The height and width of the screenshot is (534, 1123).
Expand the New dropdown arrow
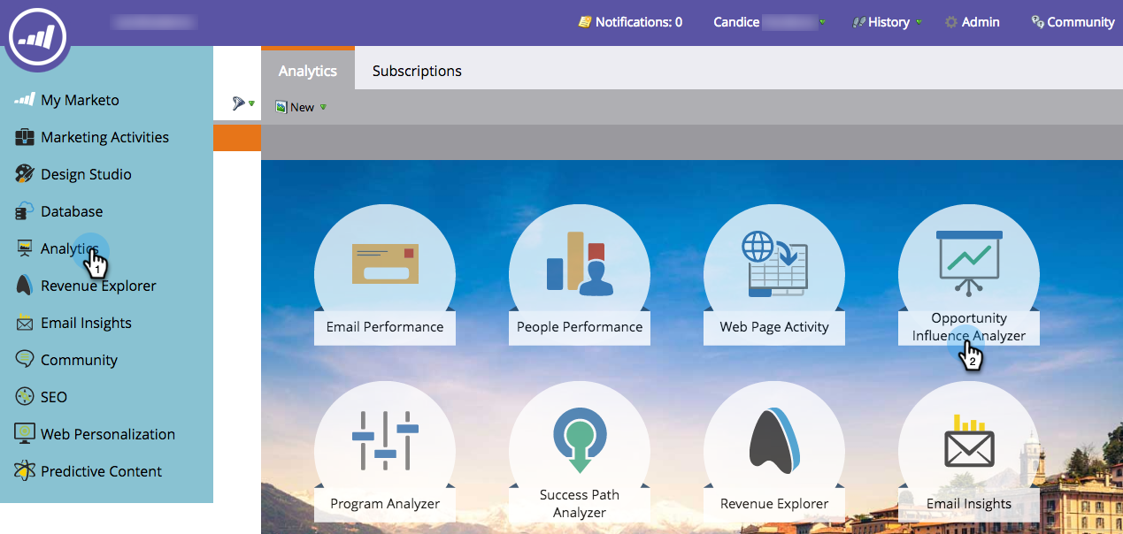click(x=323, y=107)
